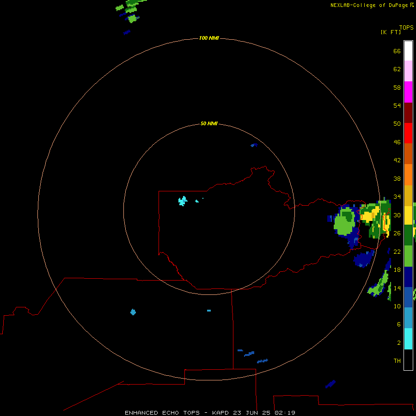Select the light green legend swatch
The width and height of the screenshot is (416, 416).
408,256
